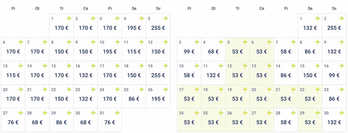This screenshot has height=133, width=348.
Task: Choose the 255 € fare on day 2, right calendar
Action: 334,28
